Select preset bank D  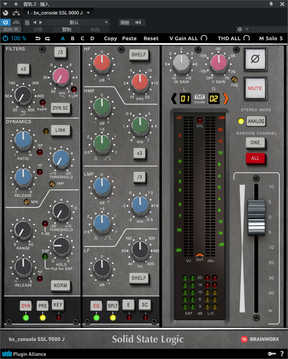tap(92, 39)
